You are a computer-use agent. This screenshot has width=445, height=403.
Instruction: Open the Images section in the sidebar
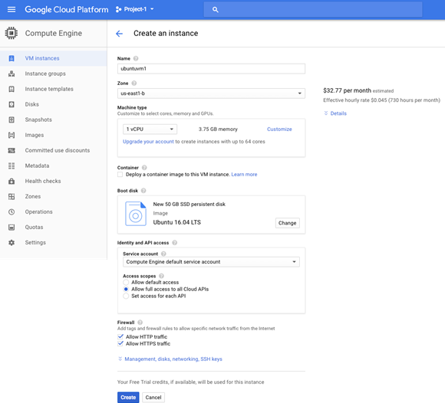(x=54, y=135)
